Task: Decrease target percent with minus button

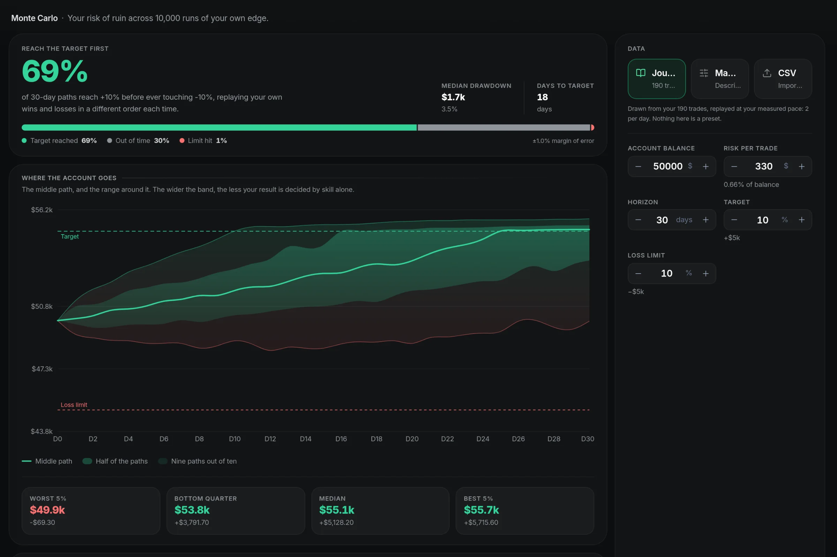Action: [x=734, y=220]
